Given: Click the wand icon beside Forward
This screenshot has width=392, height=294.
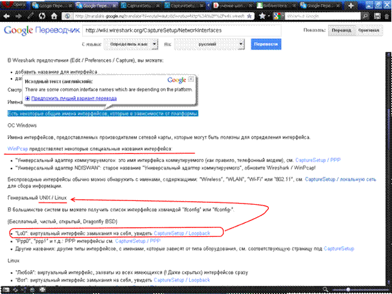Looking at the screenshot, I should tap(31, 16).
